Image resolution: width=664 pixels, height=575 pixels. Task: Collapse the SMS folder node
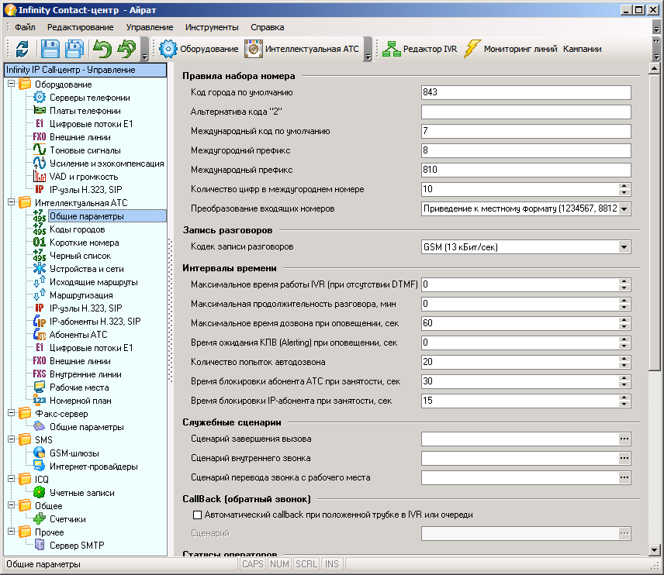[12, 439]
